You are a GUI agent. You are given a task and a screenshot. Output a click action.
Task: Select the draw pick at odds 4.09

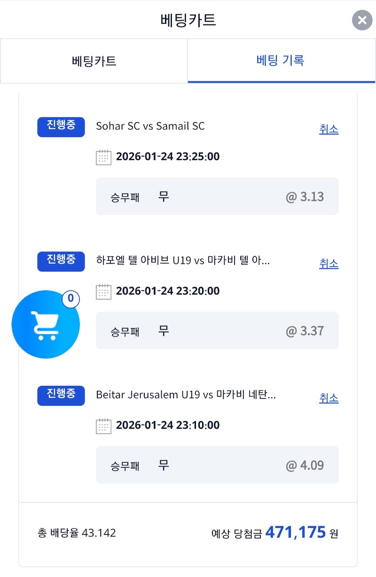click(217, 465)
